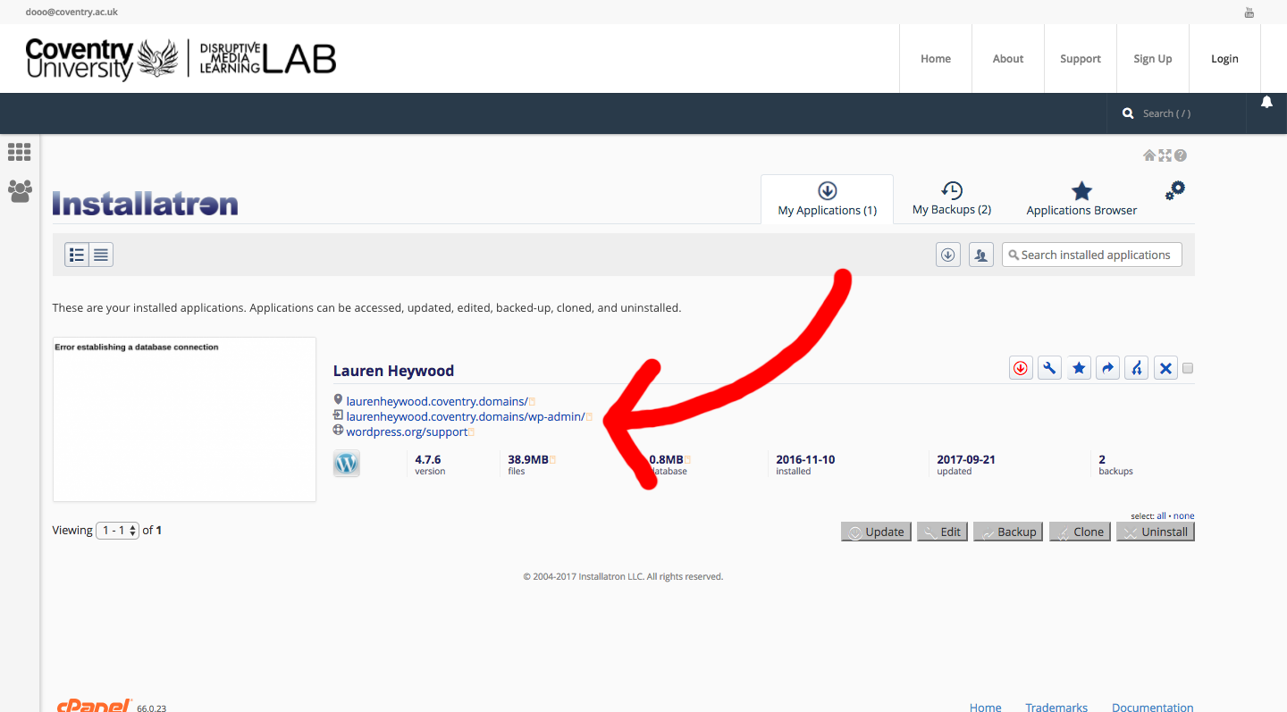Open the apps grid icon in sidebar
The image size is (1287, 712).
[20, 152]
